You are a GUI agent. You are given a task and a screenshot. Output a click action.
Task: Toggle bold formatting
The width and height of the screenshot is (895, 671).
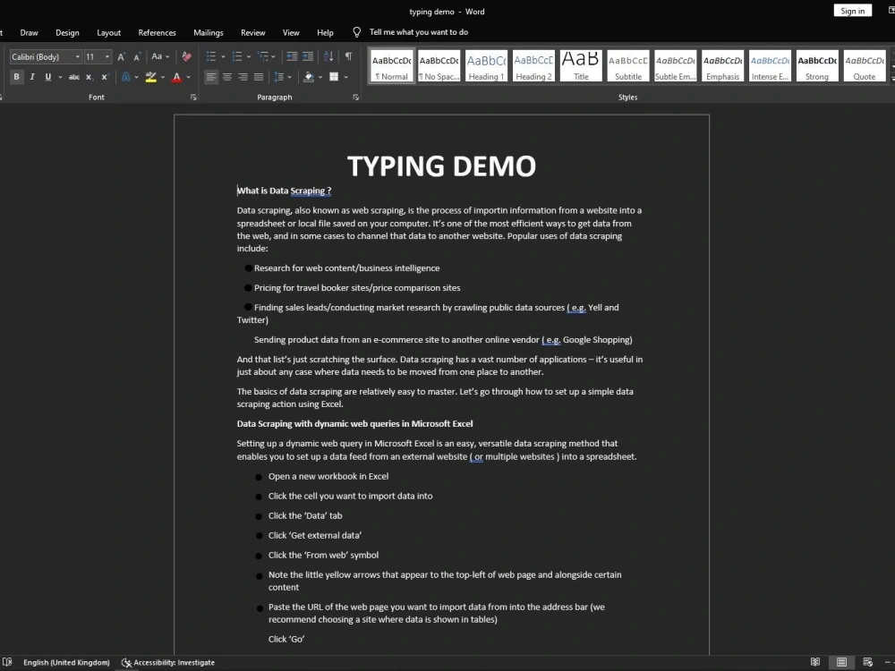click(16, 77)
